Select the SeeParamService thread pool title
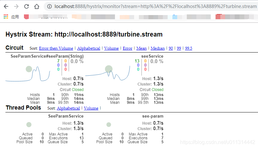The image size is (258, 148). pos(66,116)
